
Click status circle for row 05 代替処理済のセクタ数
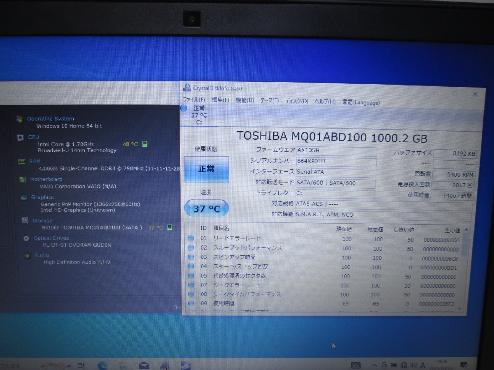click(x=191, y=275)
